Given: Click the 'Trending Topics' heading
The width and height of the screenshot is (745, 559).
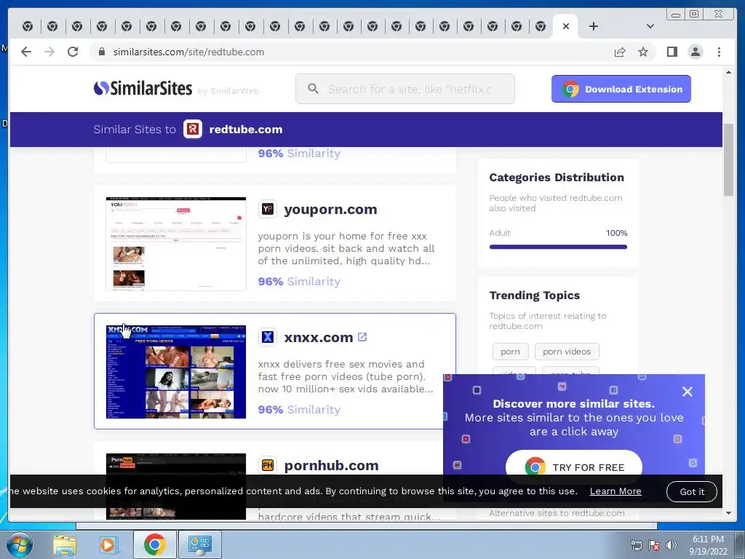Looking at the screenshot, I should tap(535, 296).
